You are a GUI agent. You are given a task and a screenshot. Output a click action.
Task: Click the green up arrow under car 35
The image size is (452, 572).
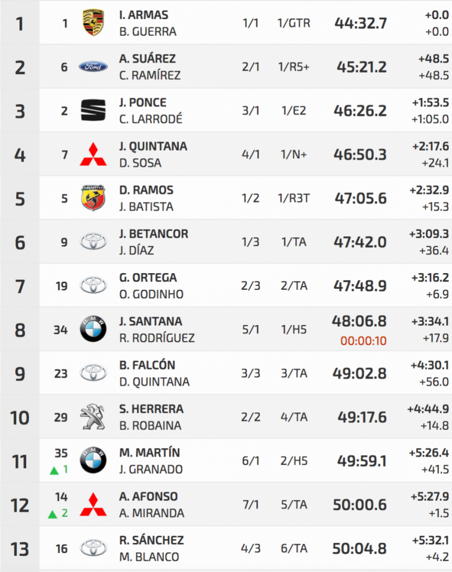(54, 470)
